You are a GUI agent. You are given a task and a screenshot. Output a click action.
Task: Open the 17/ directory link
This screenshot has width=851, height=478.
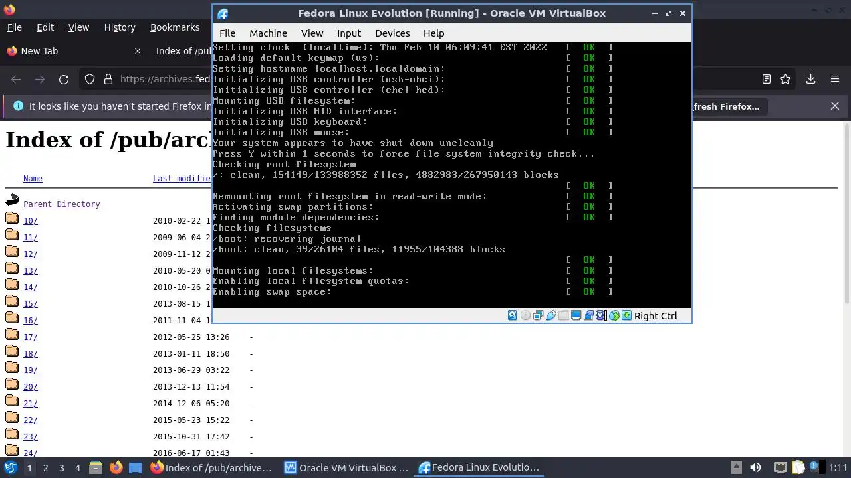point(31,337)
